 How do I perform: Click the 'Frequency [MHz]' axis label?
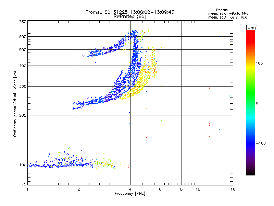point(130,194)
